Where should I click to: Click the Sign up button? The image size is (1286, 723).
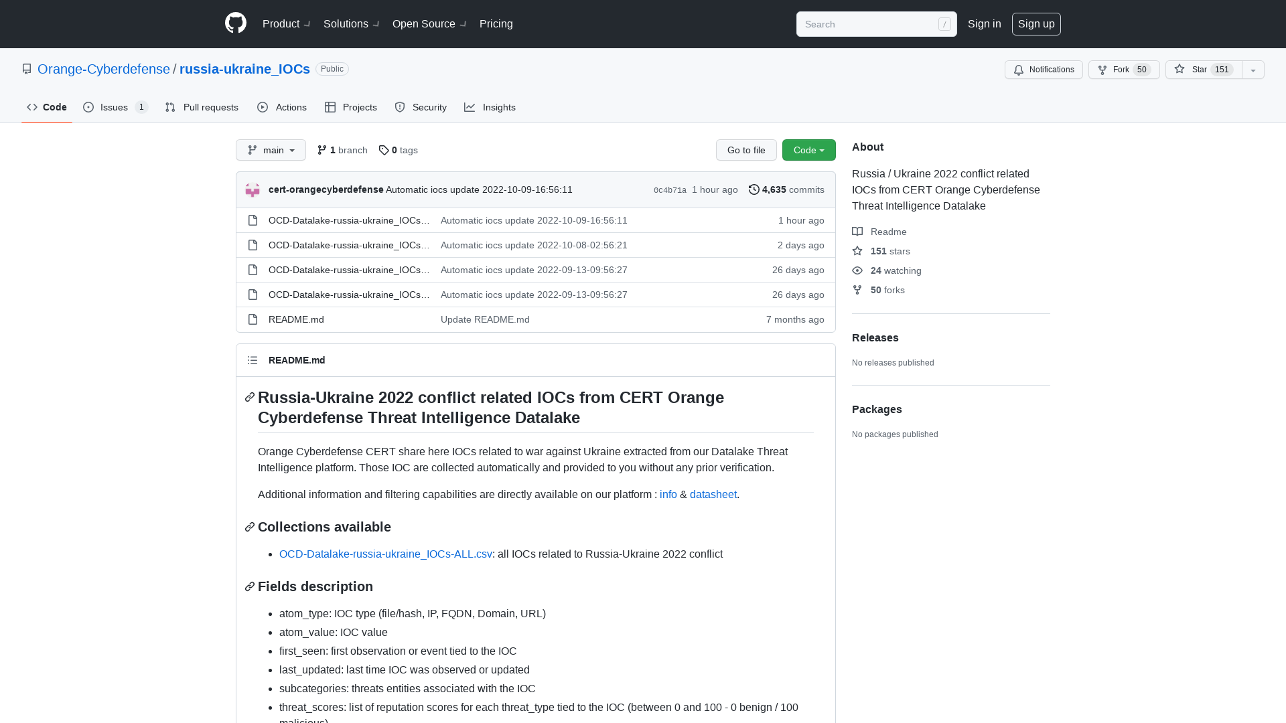pyautogui.click(x=1036, y=24)
